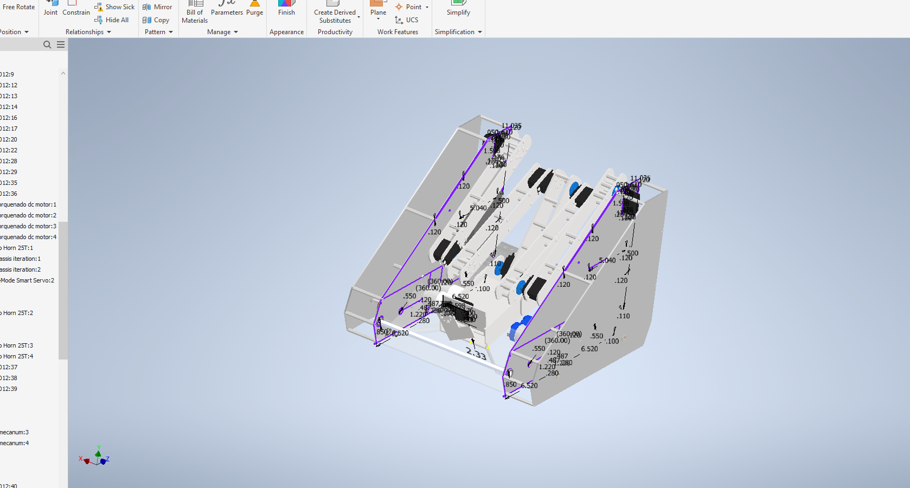Select mecanum:3 in the browser tree

(15, 432)
